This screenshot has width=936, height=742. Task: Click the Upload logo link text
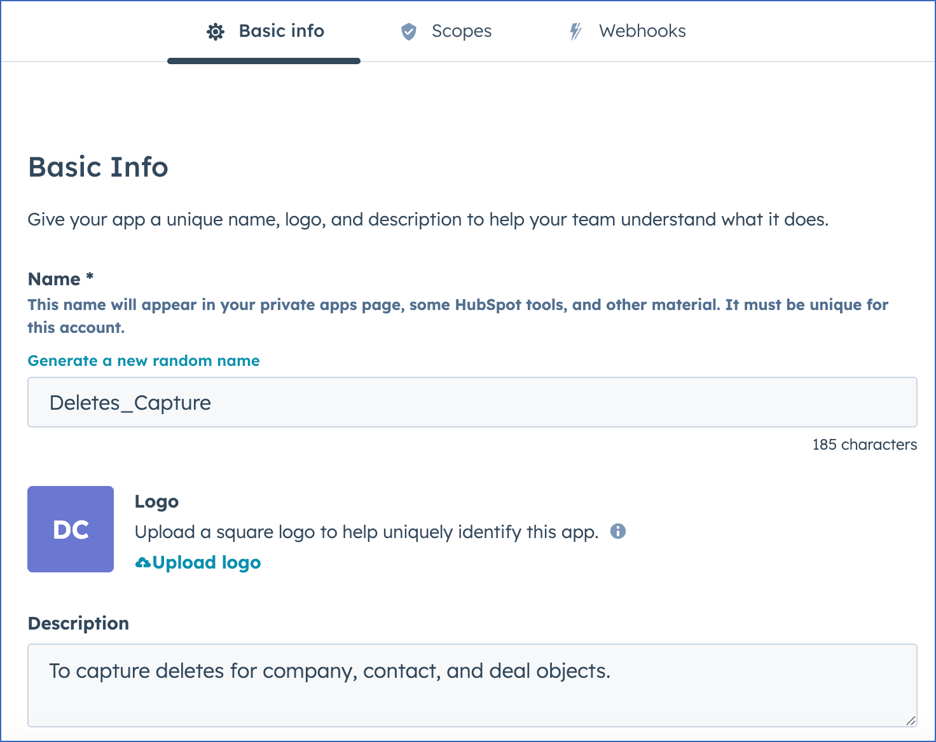click(x=207, y=563)
